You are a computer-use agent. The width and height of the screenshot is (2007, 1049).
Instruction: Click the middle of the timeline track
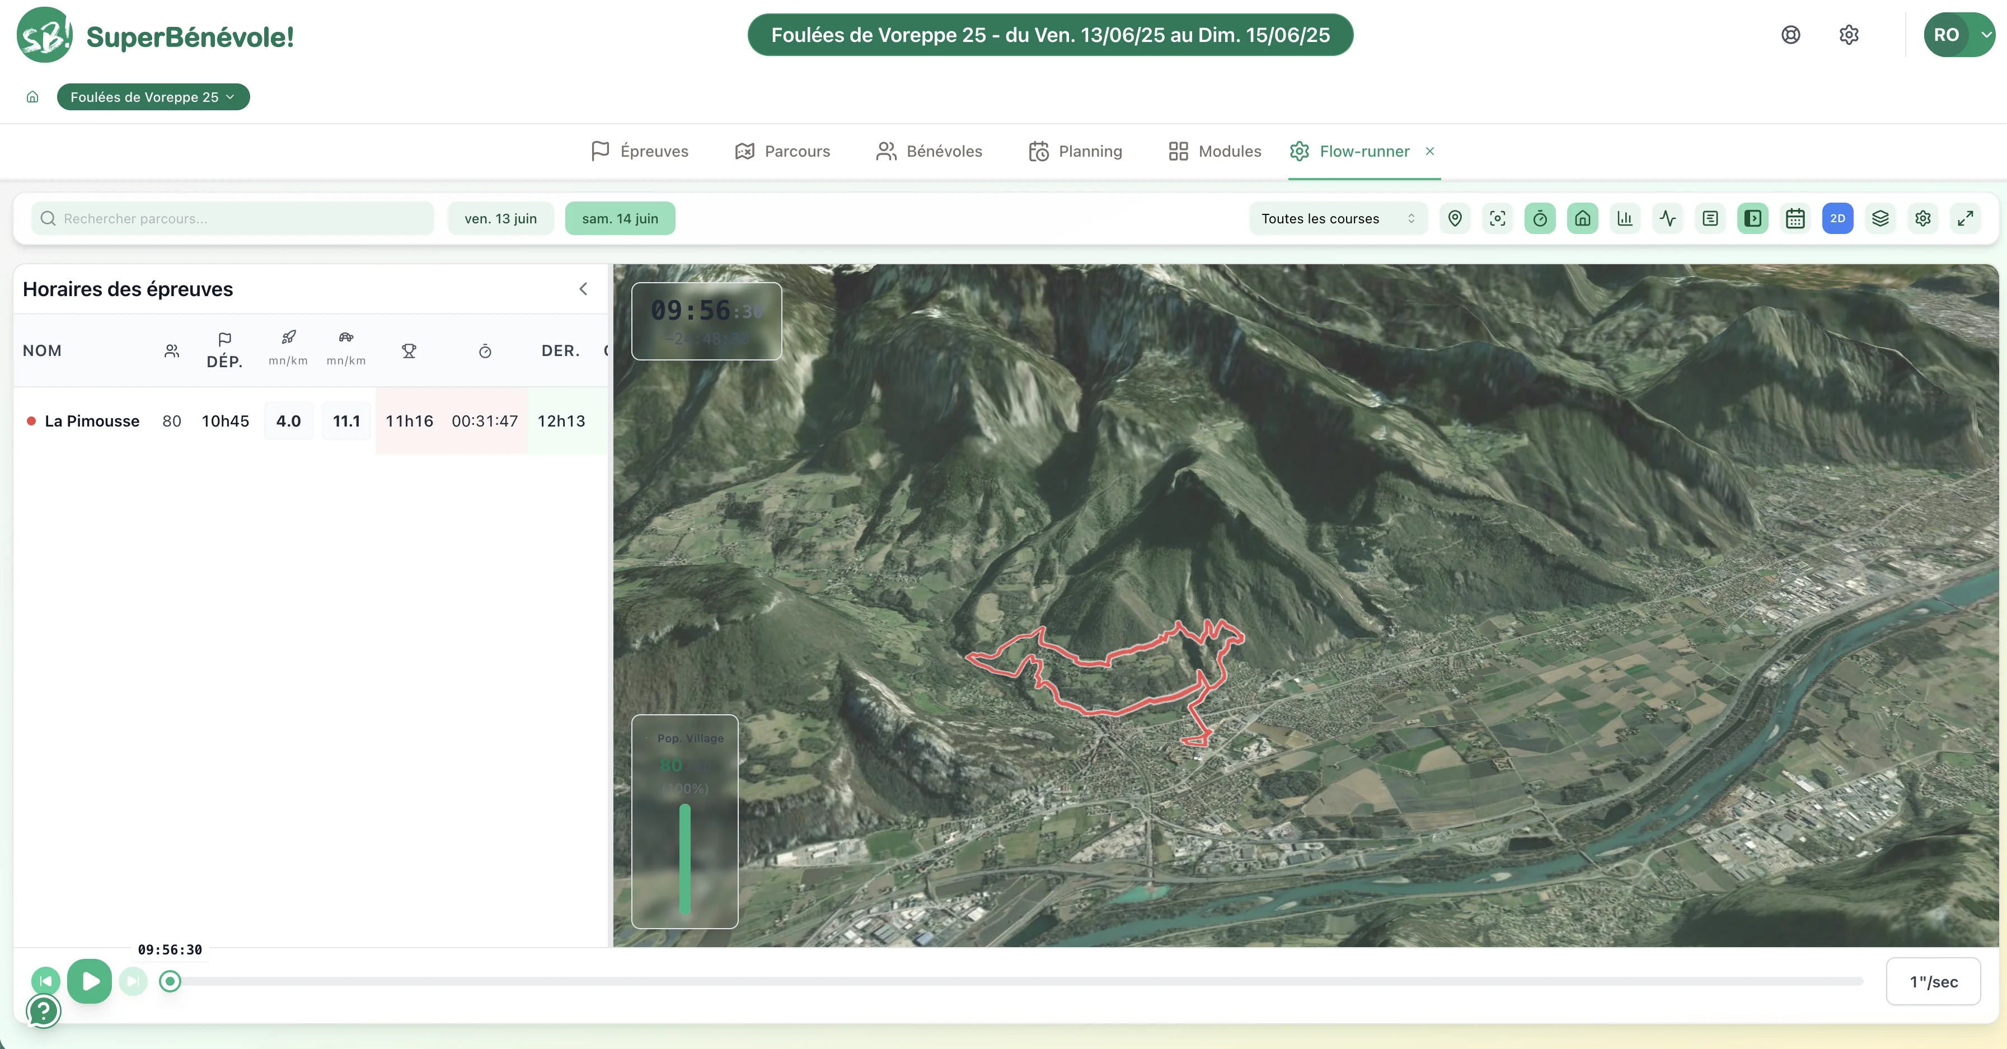tap(1017, 981)
